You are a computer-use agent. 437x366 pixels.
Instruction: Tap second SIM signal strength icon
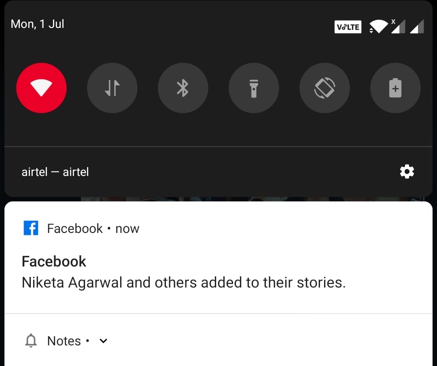coord(417,27)
